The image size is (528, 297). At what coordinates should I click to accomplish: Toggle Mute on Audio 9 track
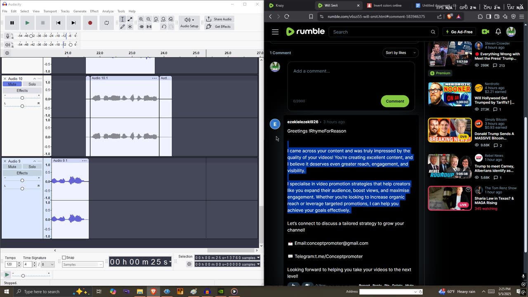tap(12, 167)
